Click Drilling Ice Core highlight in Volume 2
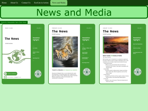This screenshot has height=111, width=148. click(87, 49)
